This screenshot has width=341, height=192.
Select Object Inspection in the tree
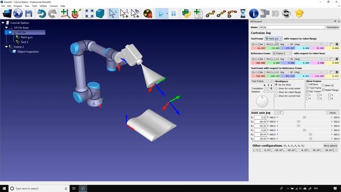(x=28, y=52)
